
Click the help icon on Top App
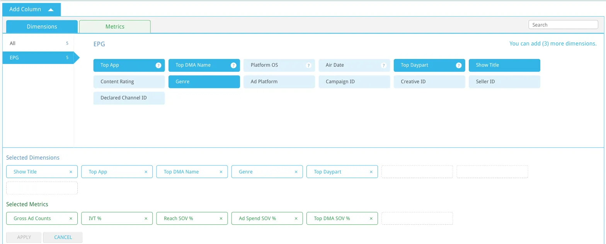coord(158,66)
